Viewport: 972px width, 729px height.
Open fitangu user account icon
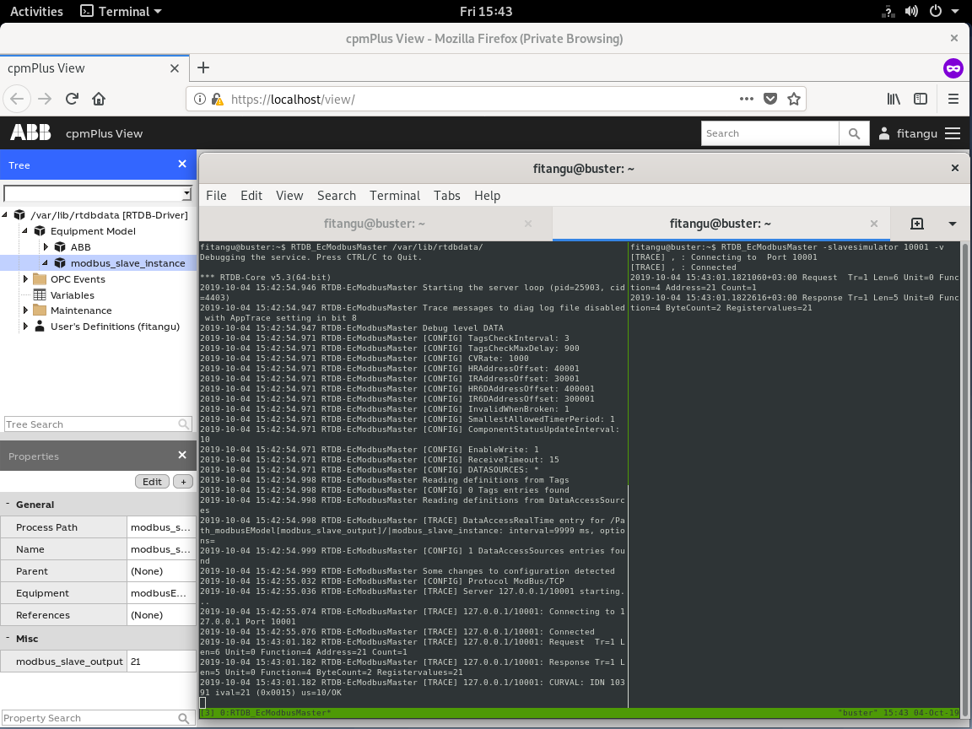[884, 133]
